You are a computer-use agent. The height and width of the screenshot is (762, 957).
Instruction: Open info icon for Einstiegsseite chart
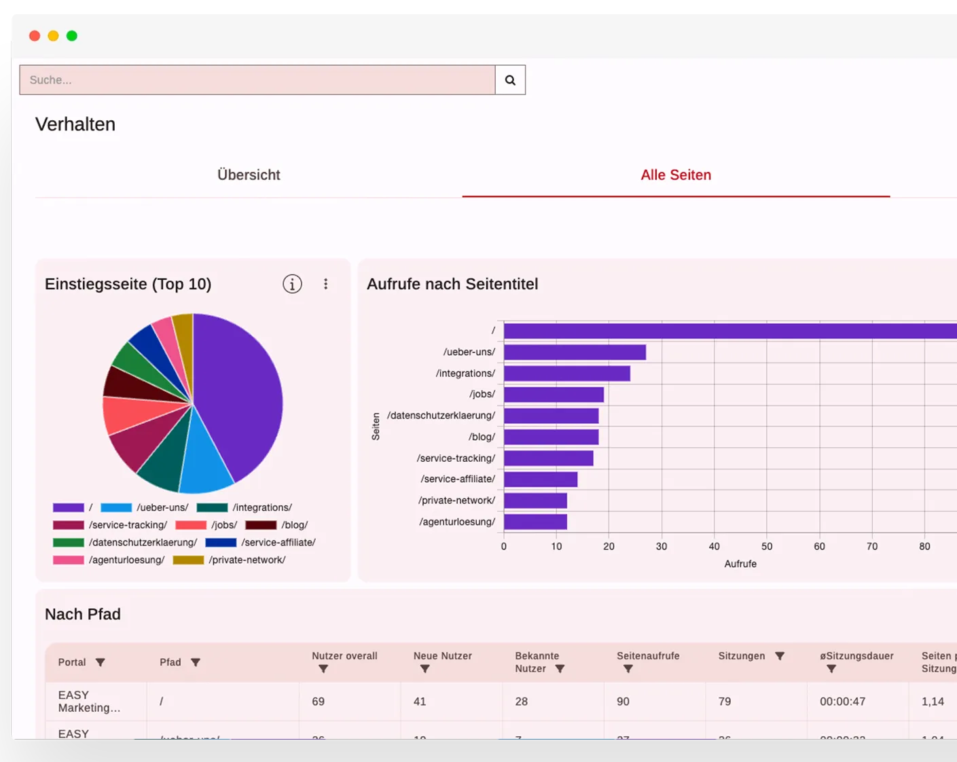[292, 284]
